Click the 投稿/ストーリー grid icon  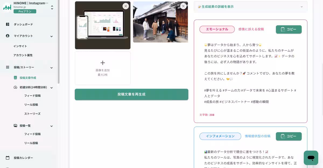click(x=8, y=67)
